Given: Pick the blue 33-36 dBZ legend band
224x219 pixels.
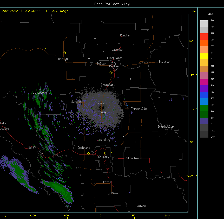Looking at the screenshot, I should pos(204,95).
